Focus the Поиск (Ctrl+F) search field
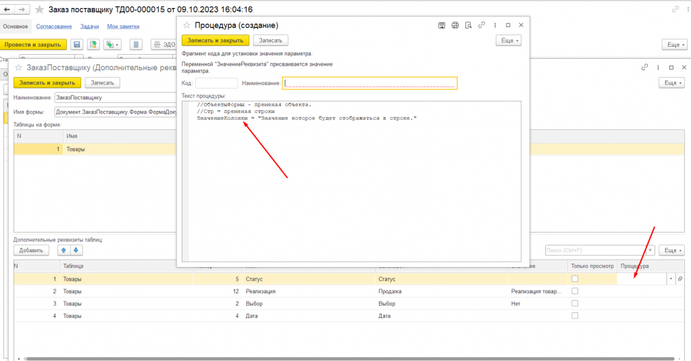 (595, 250)
